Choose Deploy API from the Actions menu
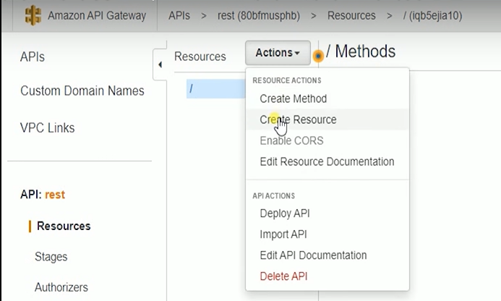The width and height of the screenshot is (501, 301). (x=327, y=213)
